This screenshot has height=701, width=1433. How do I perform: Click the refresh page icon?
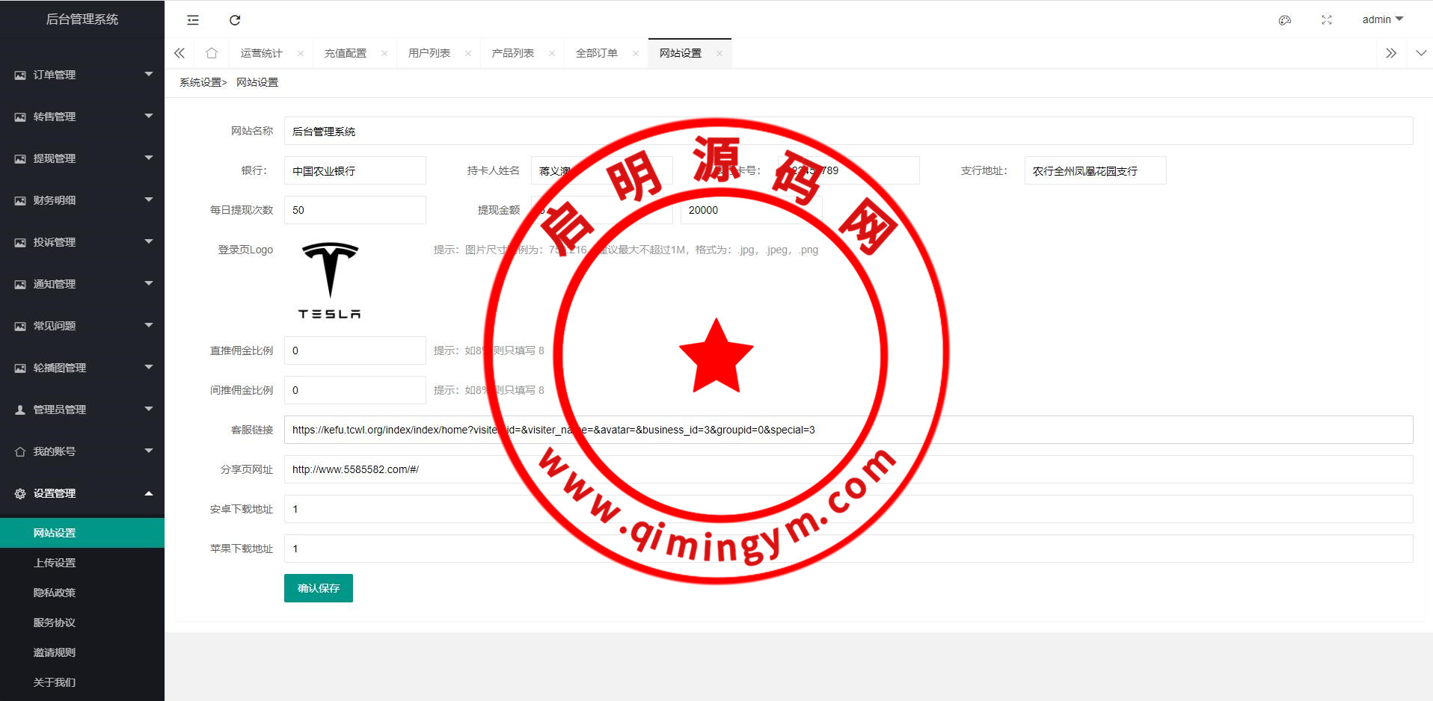click(235, 20)
